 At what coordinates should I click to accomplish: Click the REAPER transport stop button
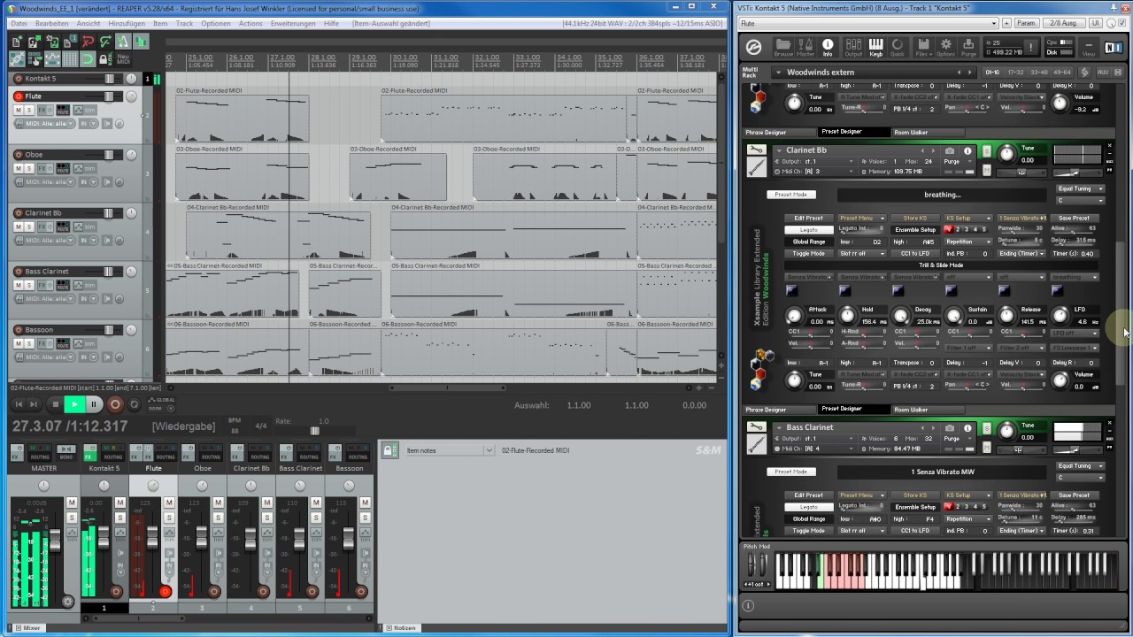(x=55, y=404)
